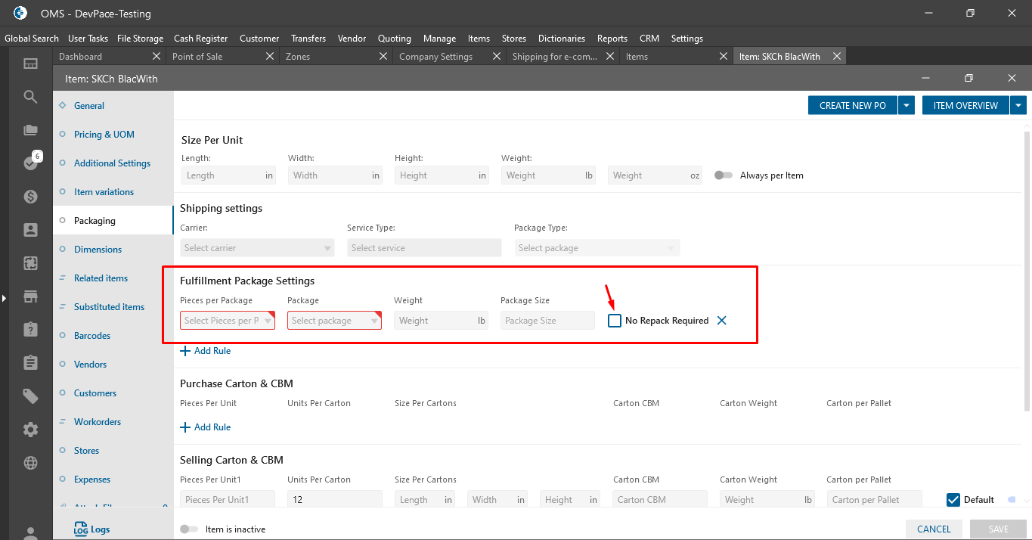This screenshot has width=1032, height=540.
Task: Open the tasks icon with badge 6
Action: pos(30,163)
